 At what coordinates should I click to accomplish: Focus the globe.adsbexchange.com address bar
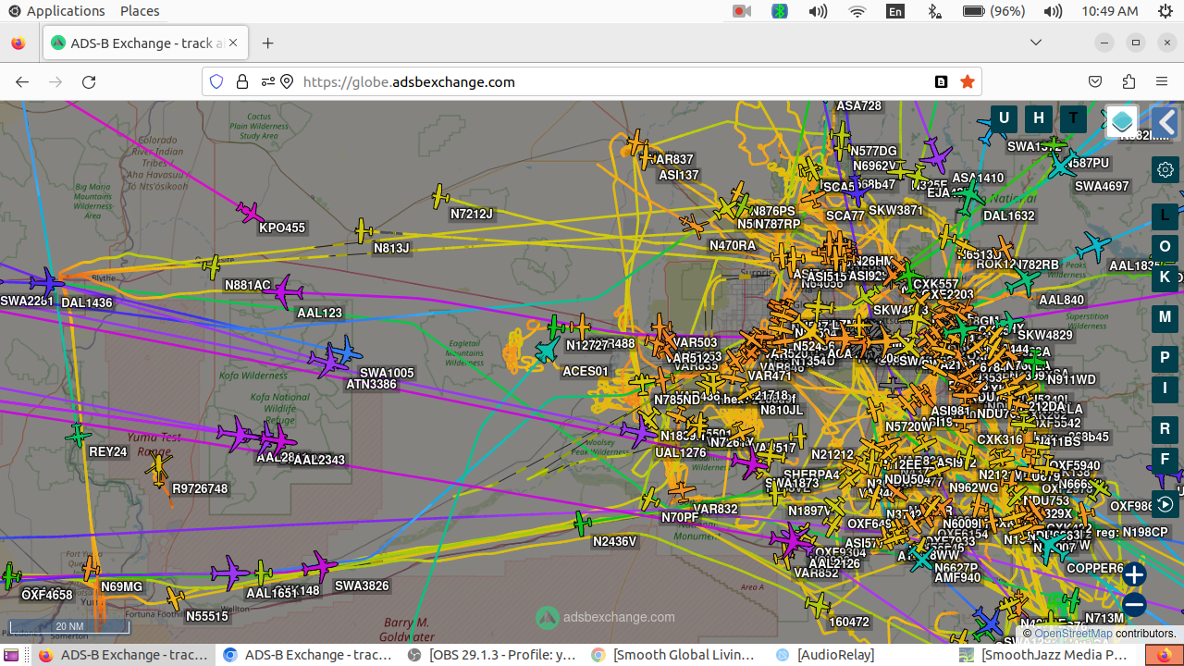click(x=592, y=81)
